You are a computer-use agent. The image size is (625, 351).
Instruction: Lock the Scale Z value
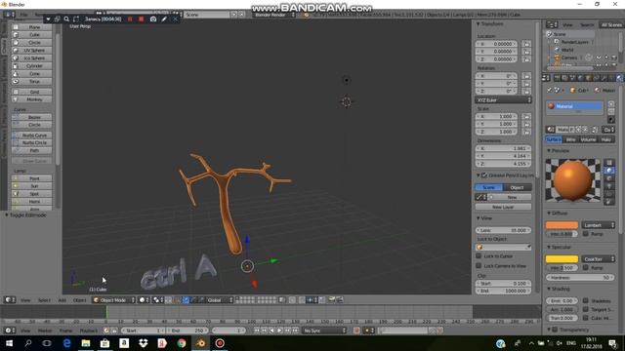tap(526, 132)
